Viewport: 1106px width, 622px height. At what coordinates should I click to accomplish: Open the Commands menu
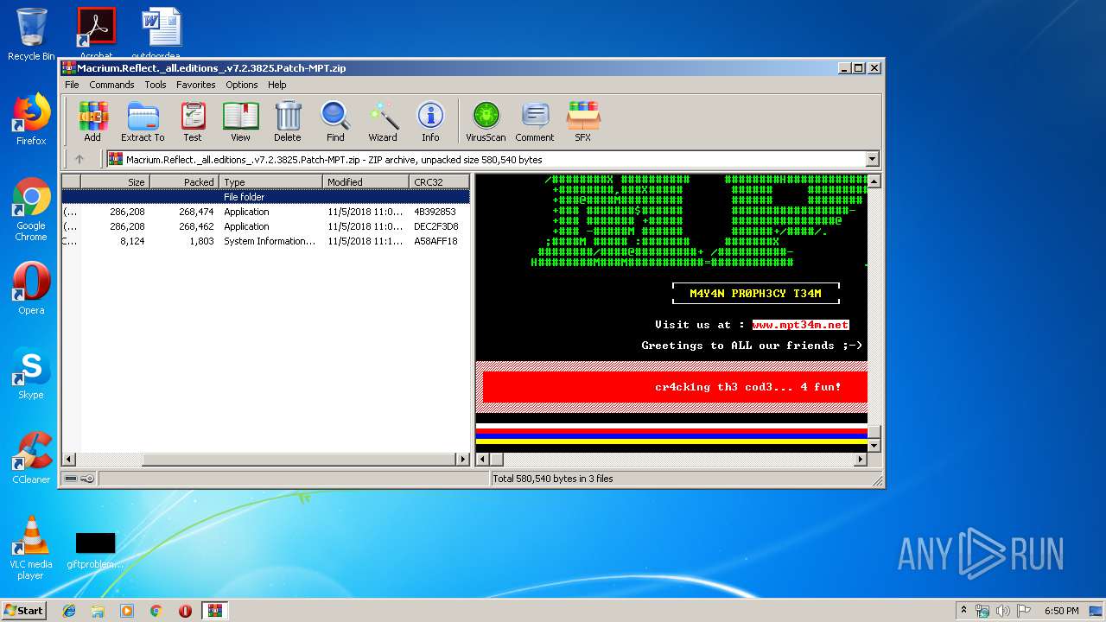click(111, 85)
